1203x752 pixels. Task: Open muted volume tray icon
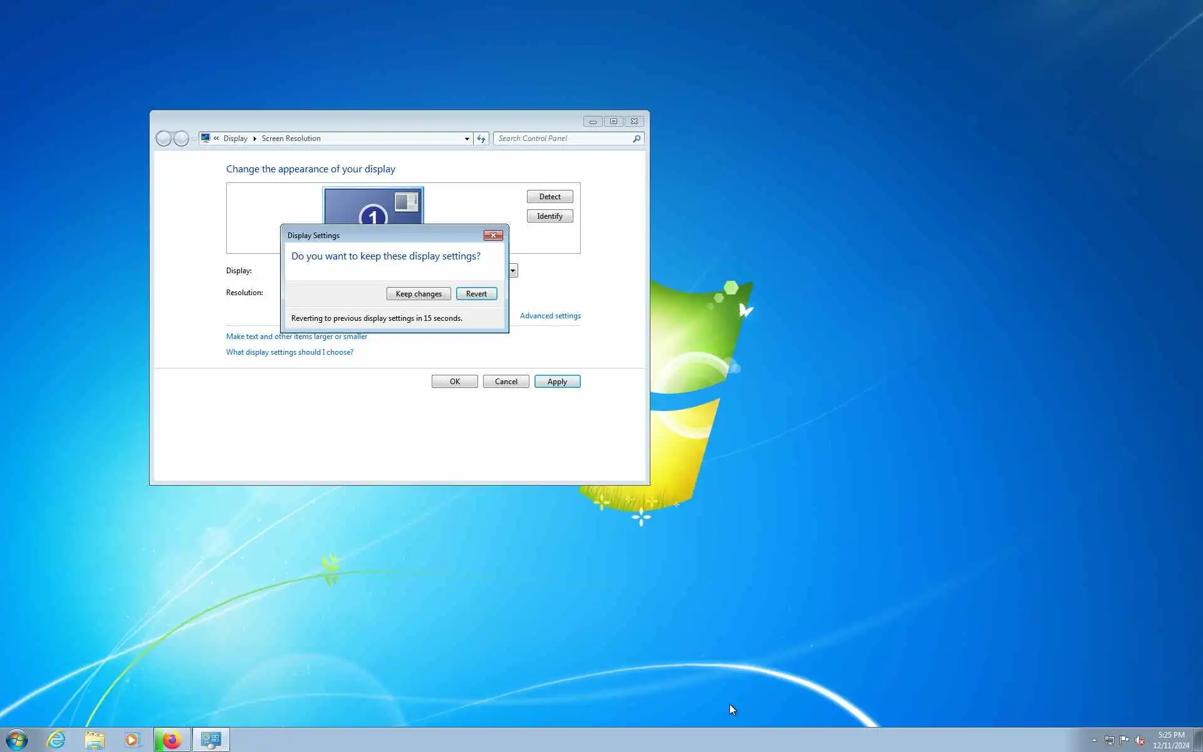[x=1140, y=740]
